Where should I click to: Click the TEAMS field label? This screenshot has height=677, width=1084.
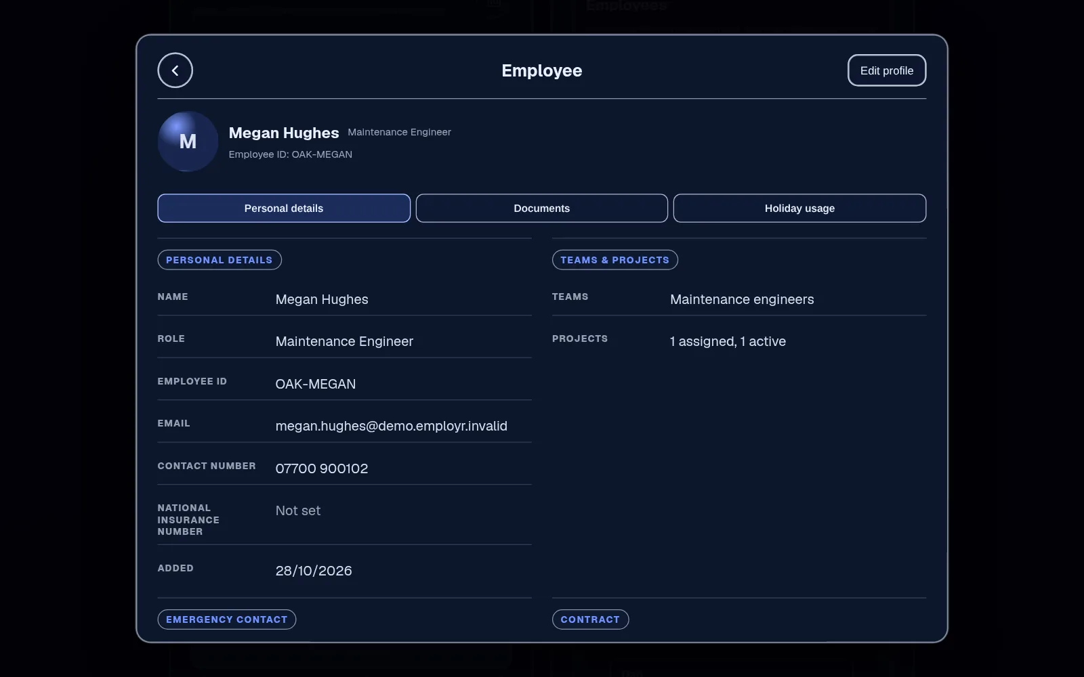click(x=570, y=297)
